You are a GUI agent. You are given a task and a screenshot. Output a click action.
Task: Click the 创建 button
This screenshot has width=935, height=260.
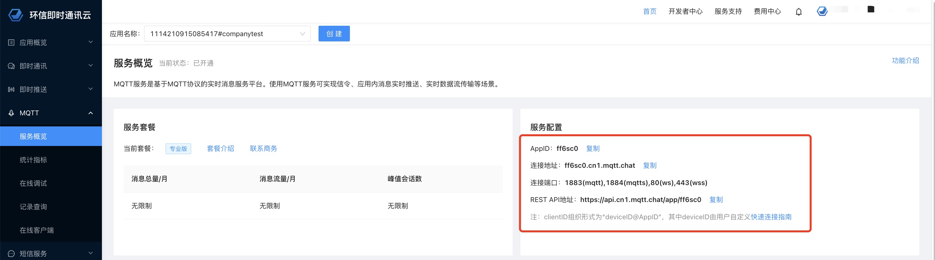tap(334, 34)
